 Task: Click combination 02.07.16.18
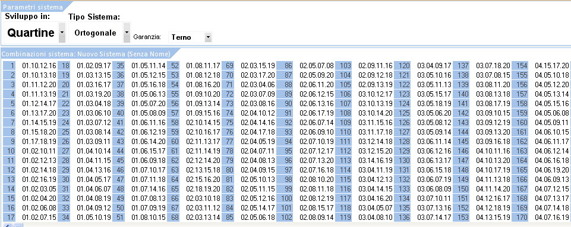pyautogui.click(x=317, y=170)
